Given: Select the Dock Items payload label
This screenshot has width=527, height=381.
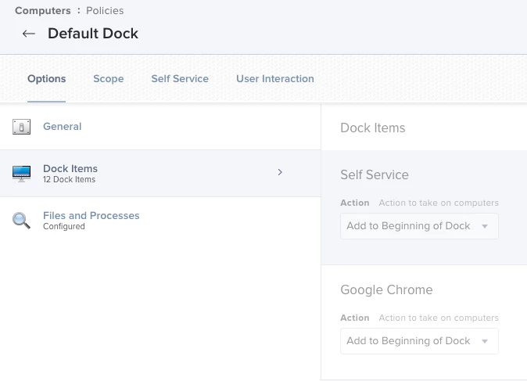Looking at the screenshot, I should 70,168.
